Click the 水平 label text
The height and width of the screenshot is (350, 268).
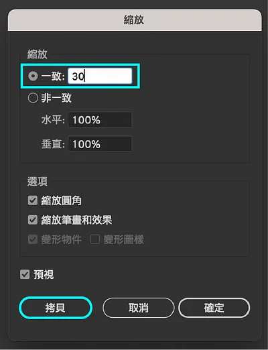pyautogui.click(x=53, y=120)
